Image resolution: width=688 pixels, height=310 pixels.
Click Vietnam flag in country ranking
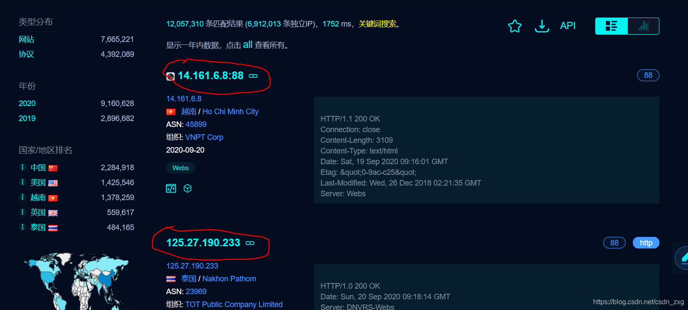[53, 198]
